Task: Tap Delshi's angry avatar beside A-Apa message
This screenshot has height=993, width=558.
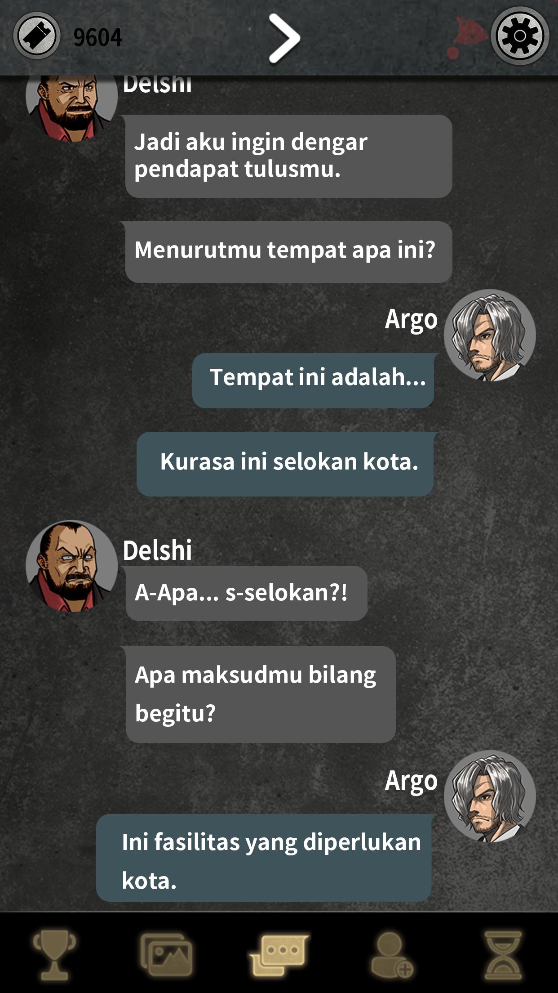Action: (71, 566)
